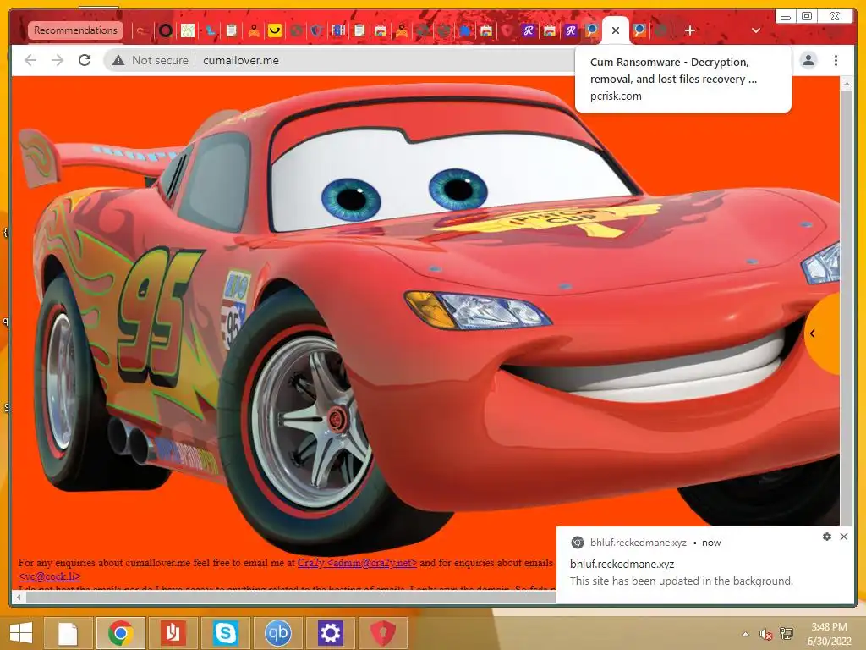Reload the cumallover.me page

(85, 60)
